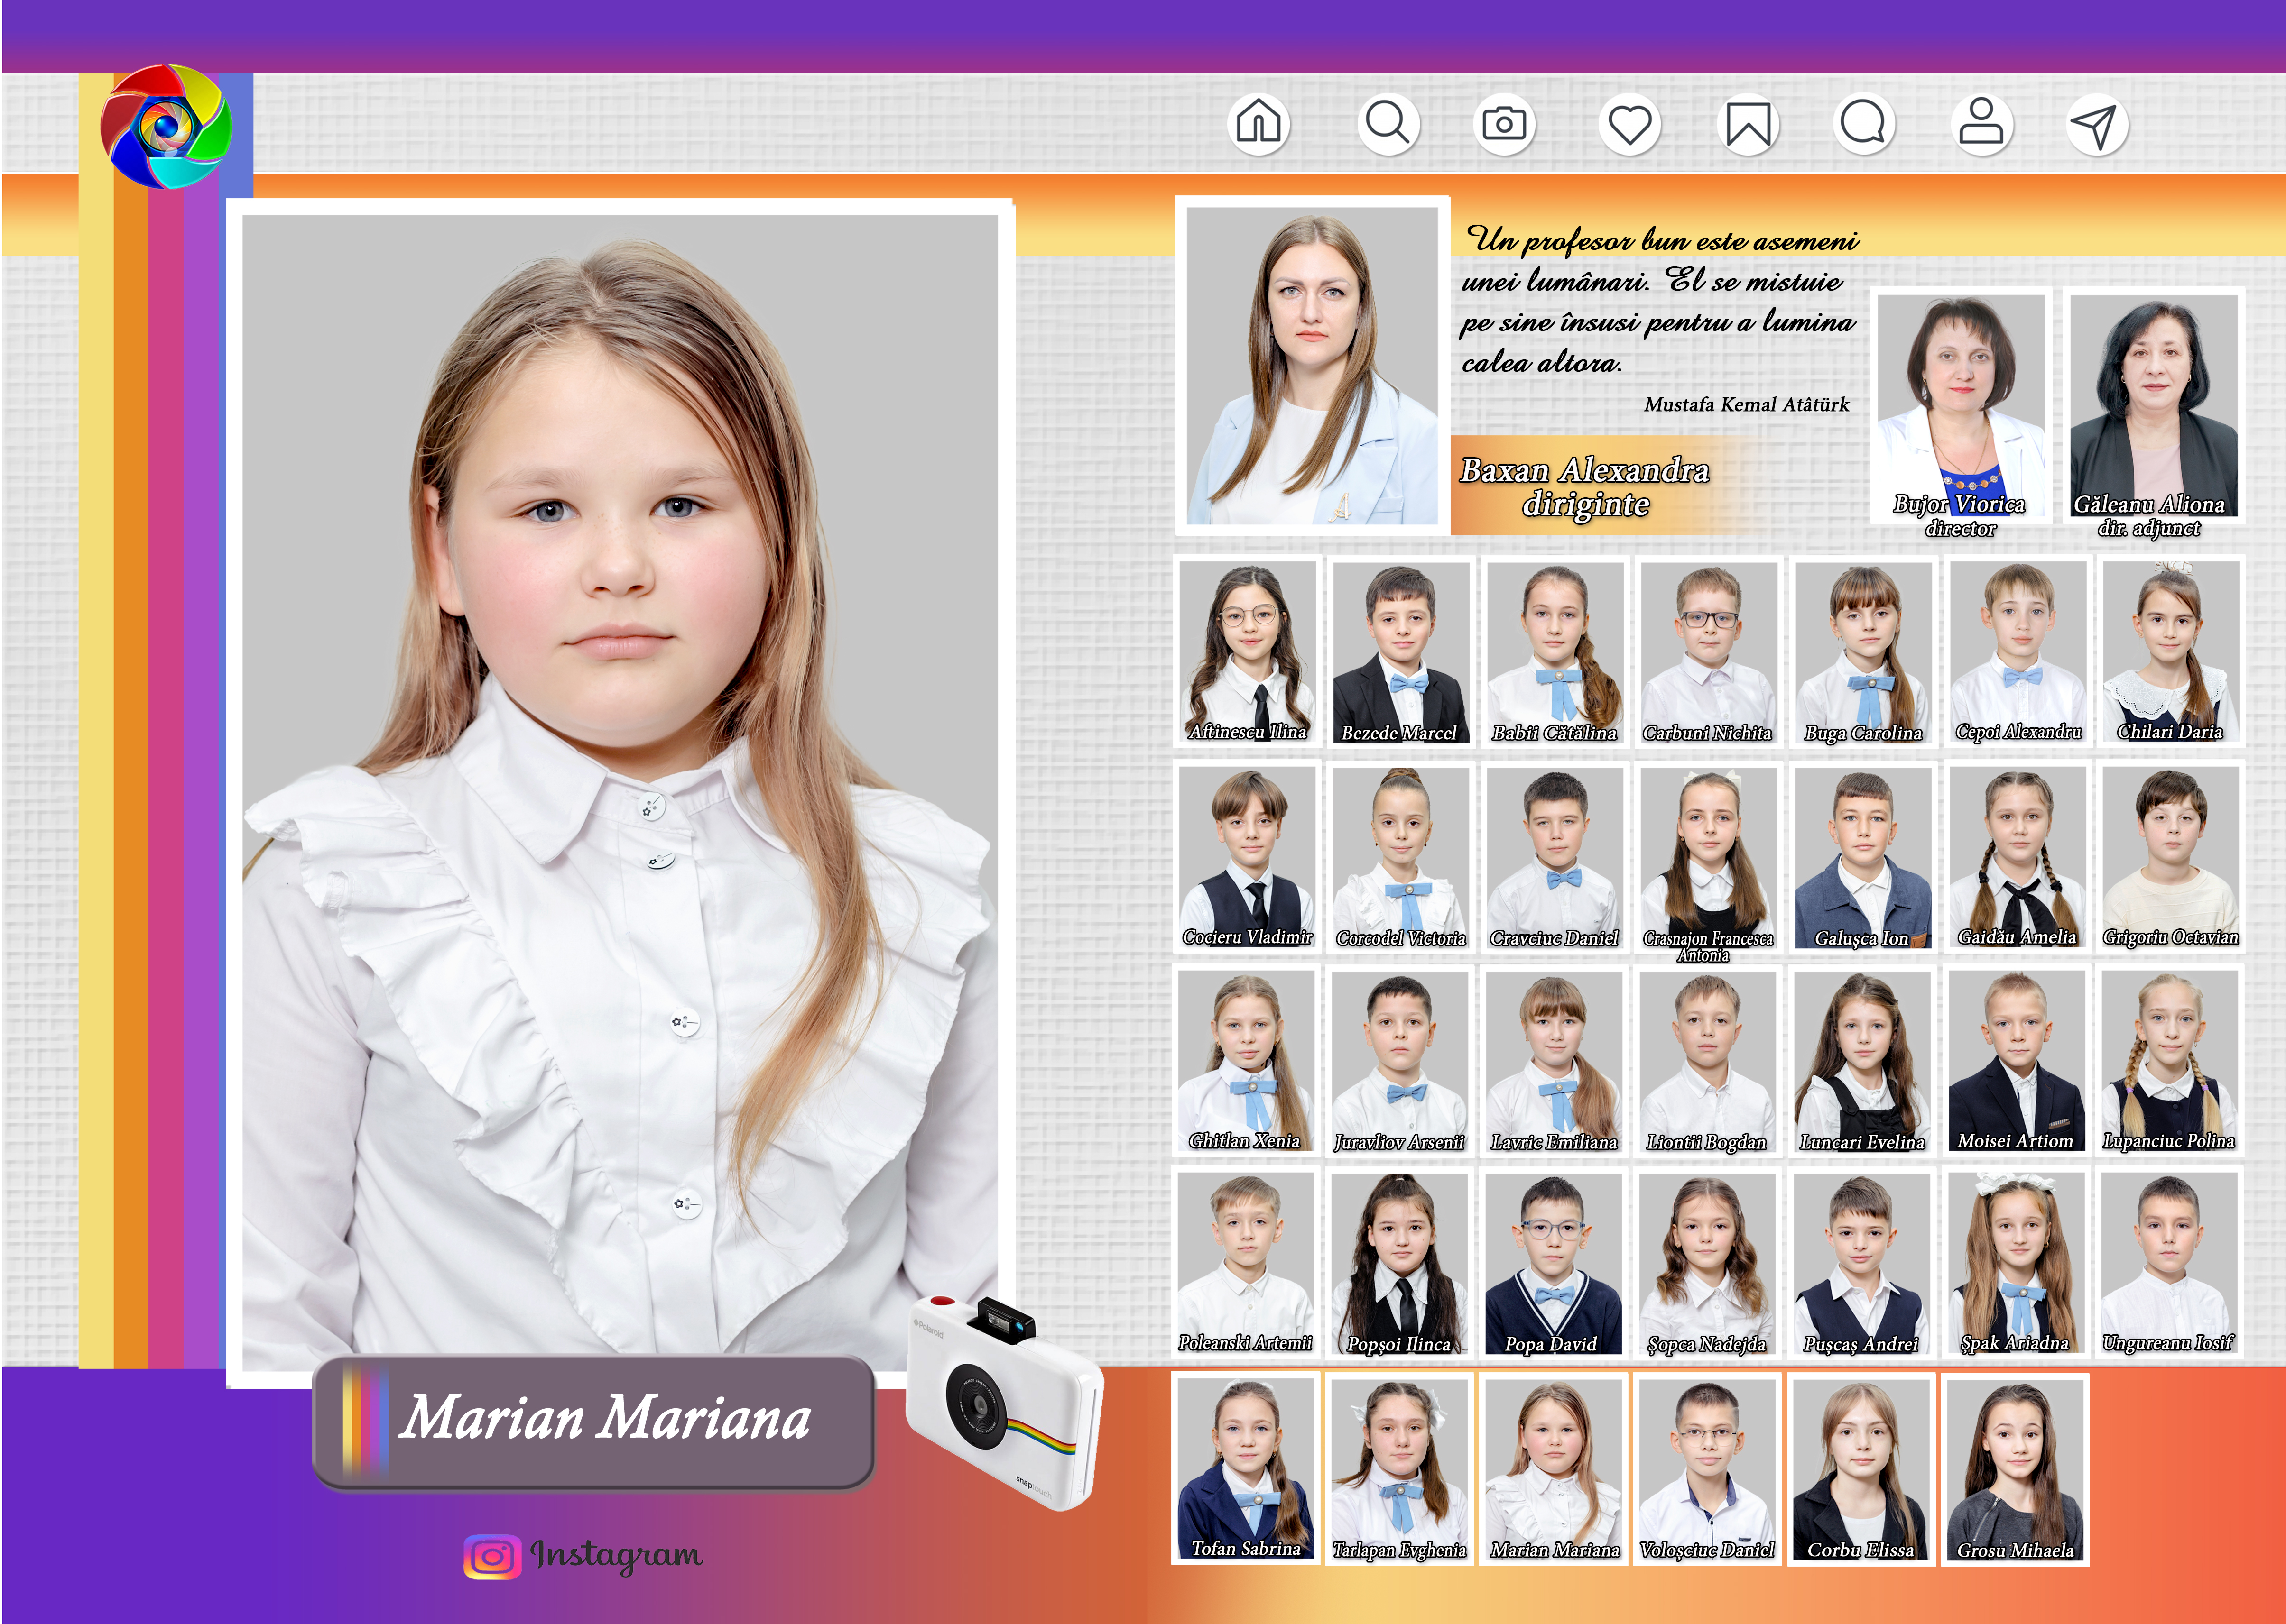Click the colorful aperture logo
Viewport: 2286px width, 1624px height.
(x=166, y=126)
